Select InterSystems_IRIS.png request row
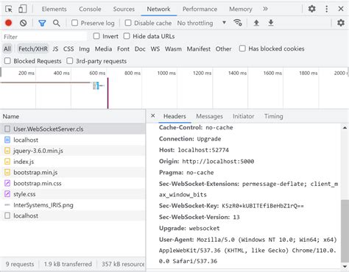 click(73, 205)
